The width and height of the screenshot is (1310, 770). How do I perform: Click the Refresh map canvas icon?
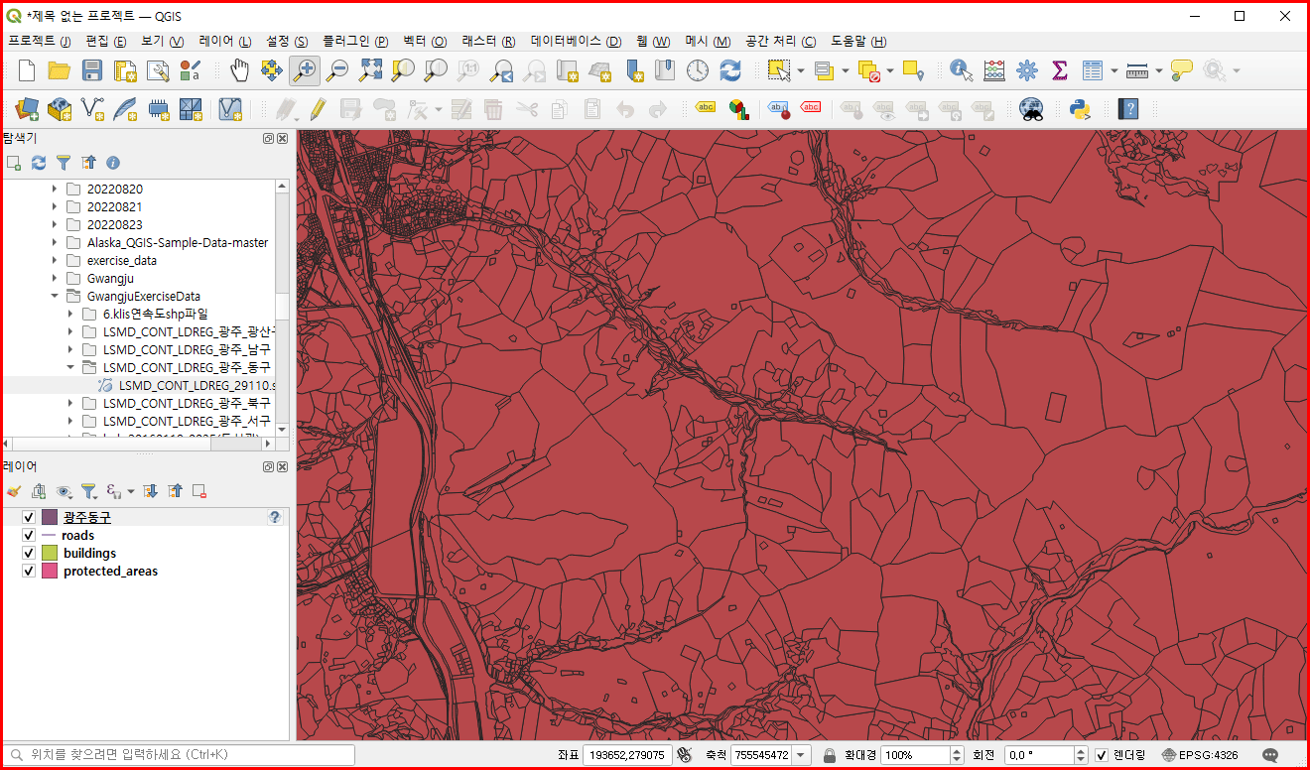[730, 70]
